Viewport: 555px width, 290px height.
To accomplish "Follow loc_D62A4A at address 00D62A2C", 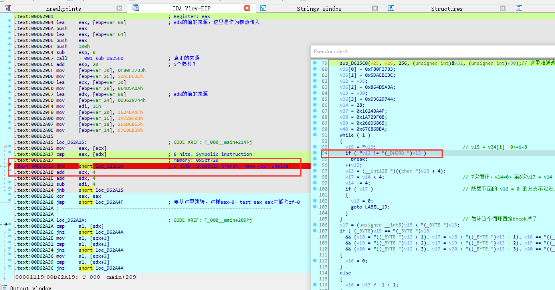I will coord(109,232).
